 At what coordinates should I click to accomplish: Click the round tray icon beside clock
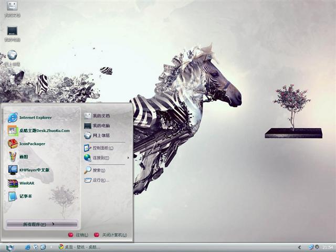click(x=317, y=247)
